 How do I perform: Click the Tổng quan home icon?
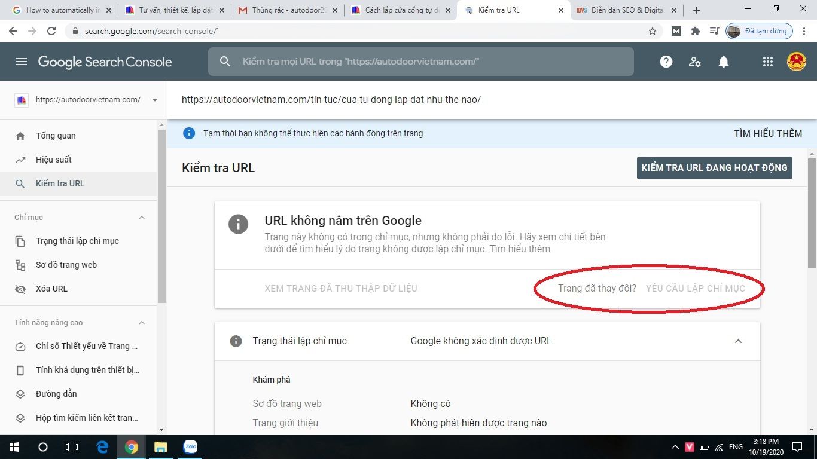(20, 136)
